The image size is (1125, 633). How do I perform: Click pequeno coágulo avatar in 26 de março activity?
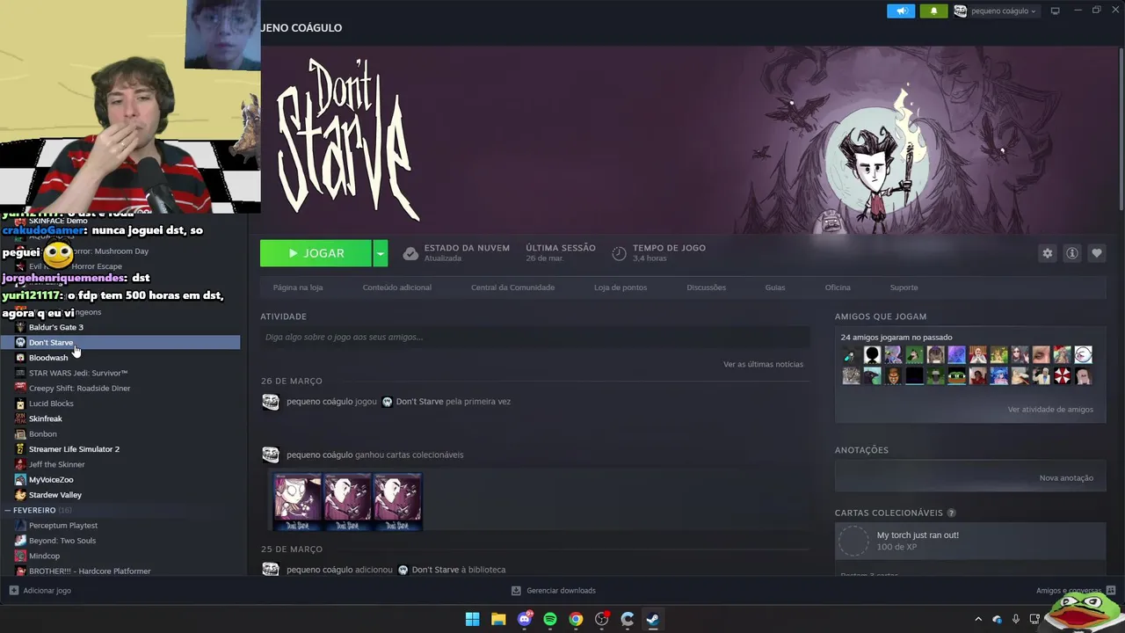pyautogui.click(x=271, y=402)
